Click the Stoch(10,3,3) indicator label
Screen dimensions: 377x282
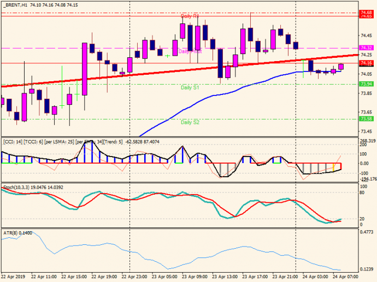point(17,188)
